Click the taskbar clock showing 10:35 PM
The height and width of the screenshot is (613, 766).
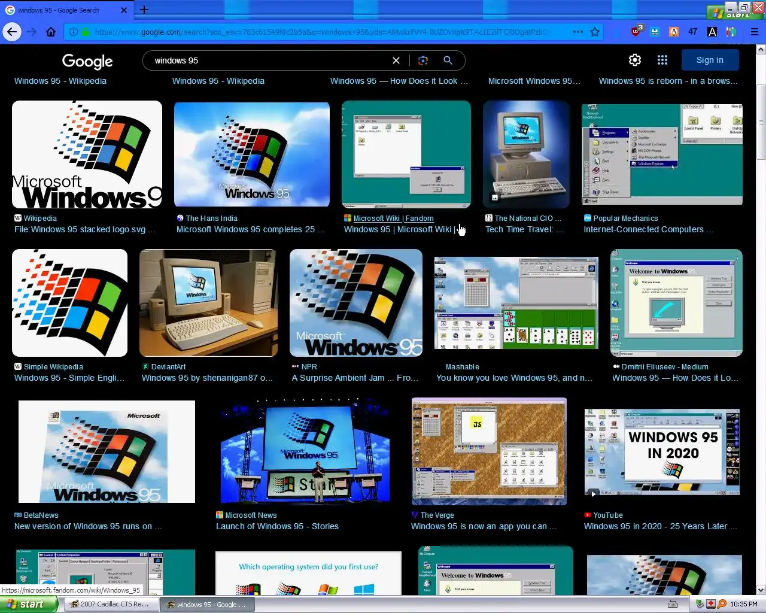(744, 604)
